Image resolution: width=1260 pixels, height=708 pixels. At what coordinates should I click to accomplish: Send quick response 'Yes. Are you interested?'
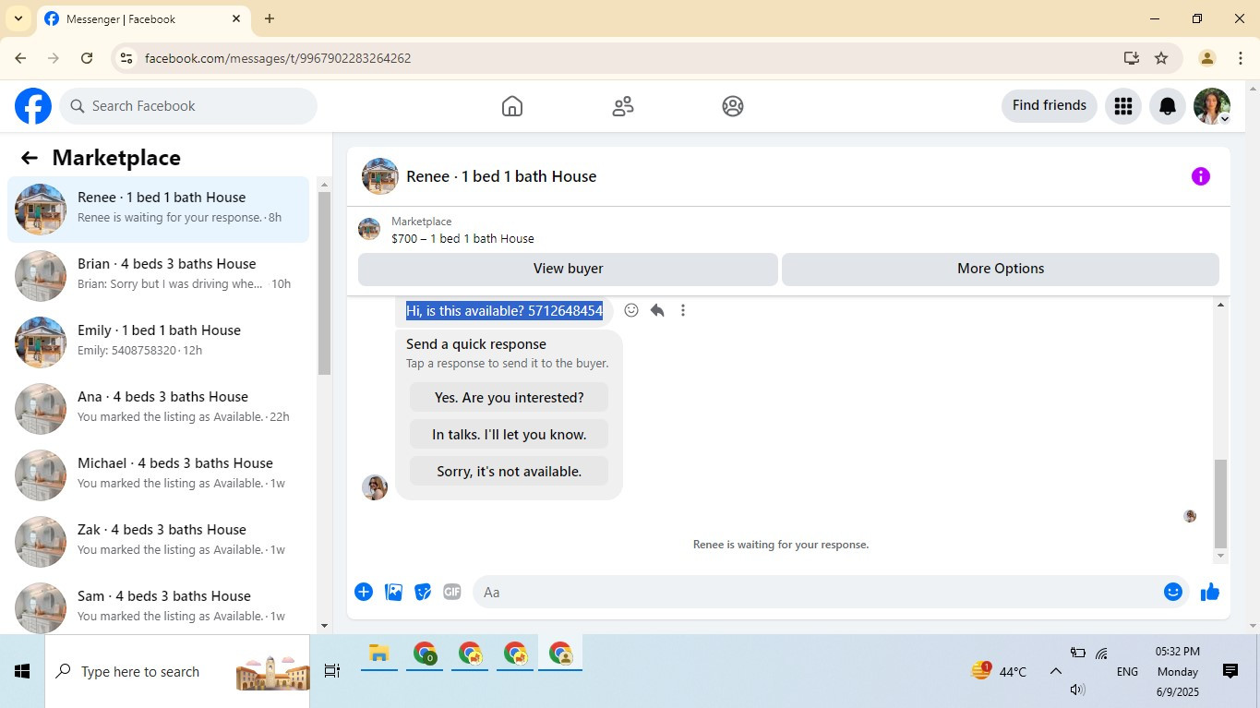click(x=510, y=398)
